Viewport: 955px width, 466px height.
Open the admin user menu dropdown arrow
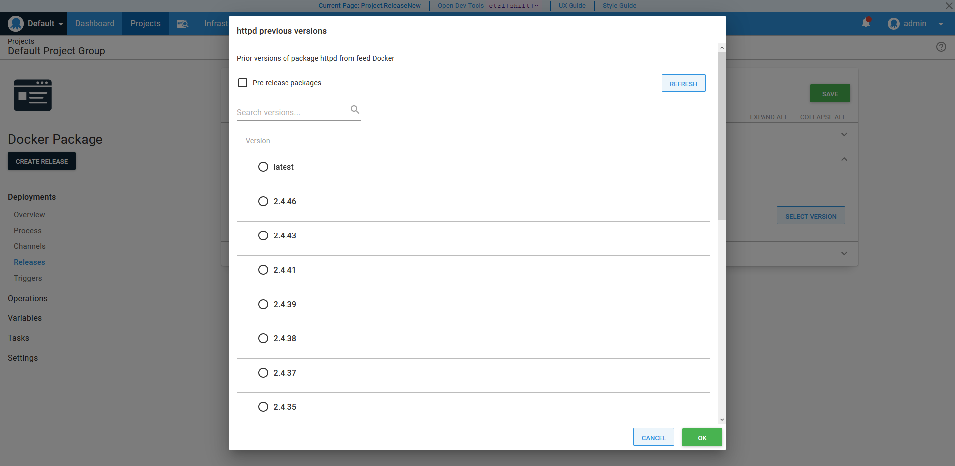[941, 24]
